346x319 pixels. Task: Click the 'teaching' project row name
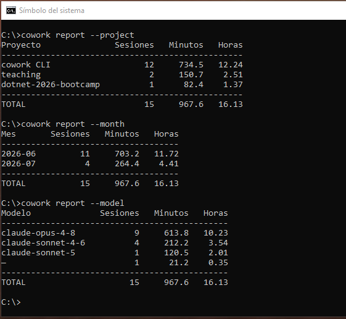click(x=21, y=75)
